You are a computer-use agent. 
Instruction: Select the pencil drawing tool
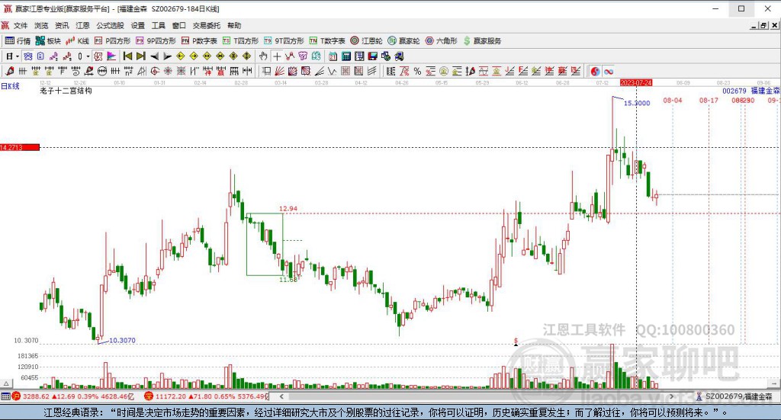(9, 71)
